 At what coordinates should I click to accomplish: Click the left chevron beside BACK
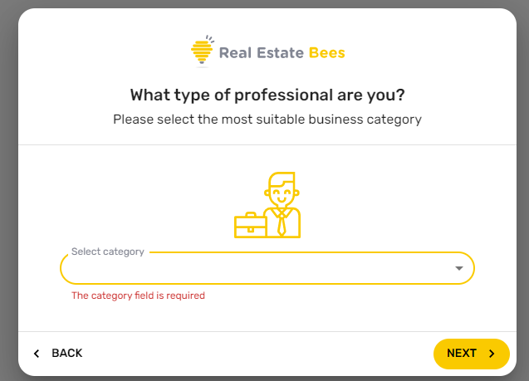point(37,354)
